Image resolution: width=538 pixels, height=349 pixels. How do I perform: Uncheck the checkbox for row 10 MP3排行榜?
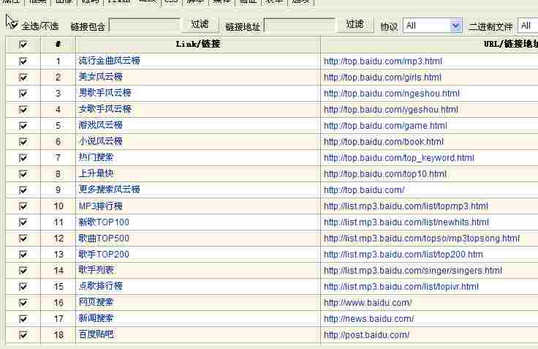(x=23, y=206)
